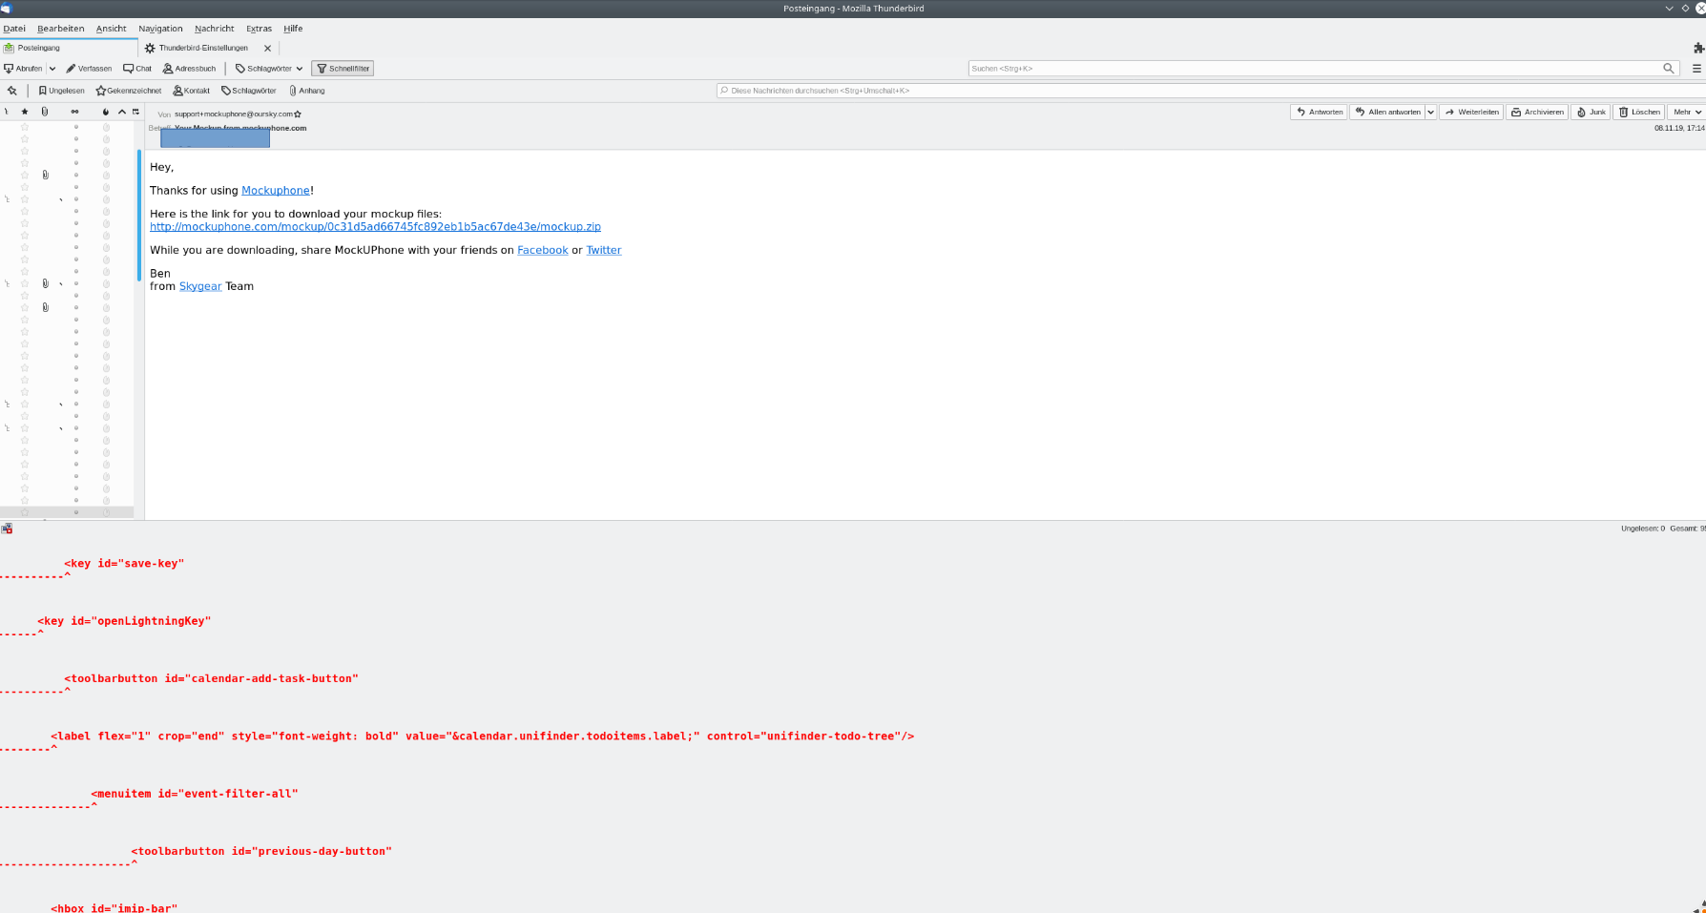This screenshot has height=913, width=1706.
Task: Click the 'Ungelesen: 0' status text
Action: (1642, 529)
